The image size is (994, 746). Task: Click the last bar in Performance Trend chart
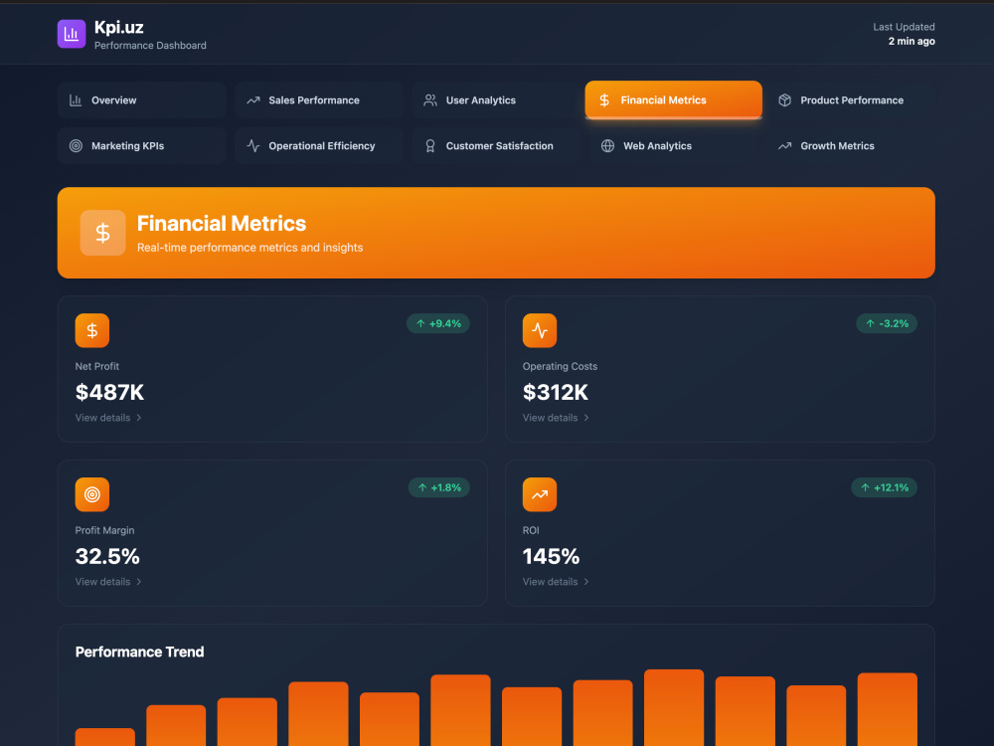pos(887,709)
